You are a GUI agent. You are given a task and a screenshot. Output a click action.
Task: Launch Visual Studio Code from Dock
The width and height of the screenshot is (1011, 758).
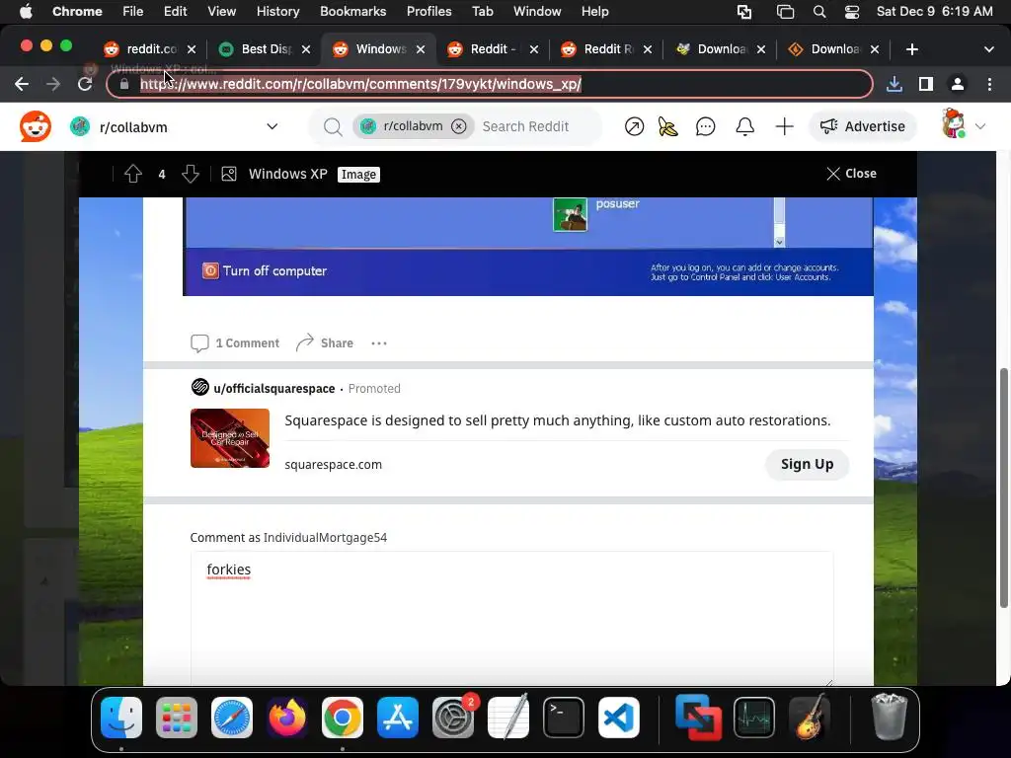click(619, 718)
